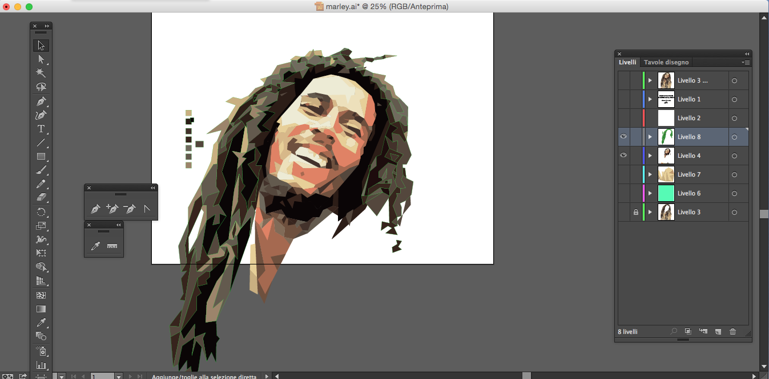The image size is (769, 379).
Task: Delete selected layer trash button
Action: coord(733,331)
